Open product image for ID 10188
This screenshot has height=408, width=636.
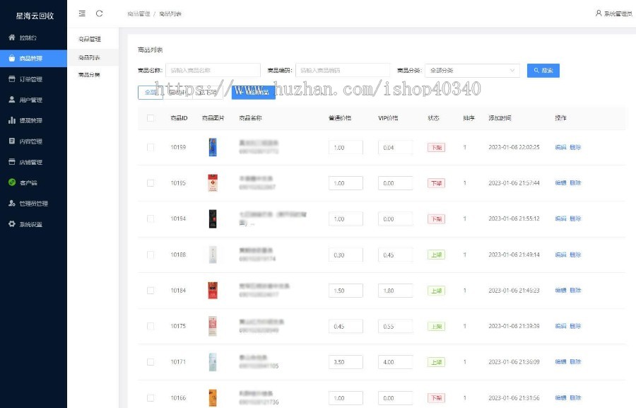(x=213, y=255)
